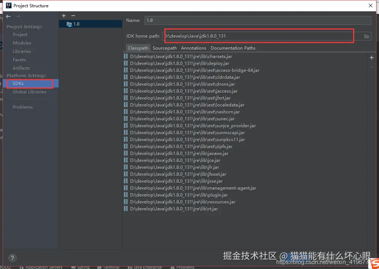Select the jce.jar entry
Screen dimensions: 379x269
pos(175,160)
